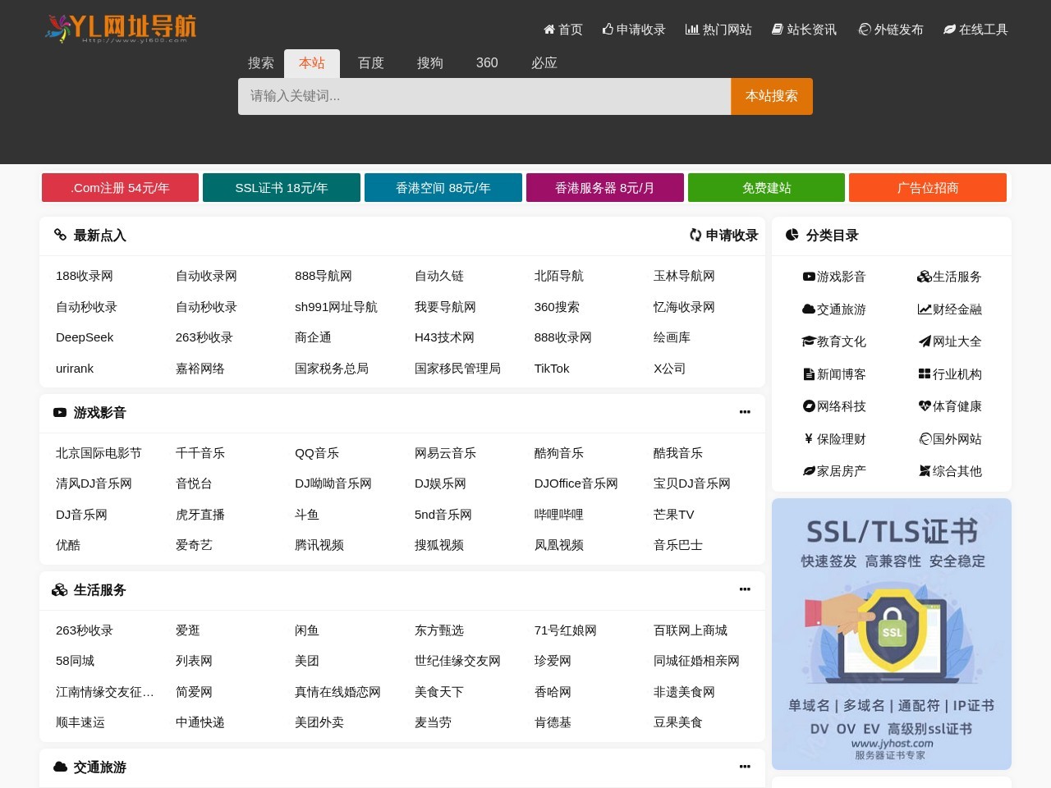Click the 国外网站 category icon
Viewport: 1051px width, 788px height.
point(925,439)
